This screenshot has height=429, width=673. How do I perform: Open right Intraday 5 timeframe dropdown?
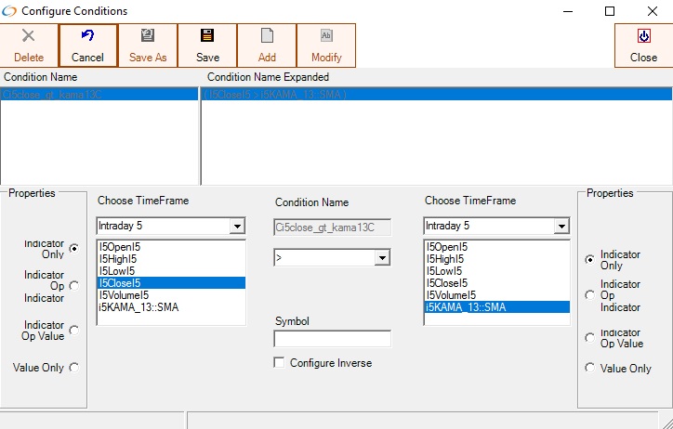click(561, 226)
